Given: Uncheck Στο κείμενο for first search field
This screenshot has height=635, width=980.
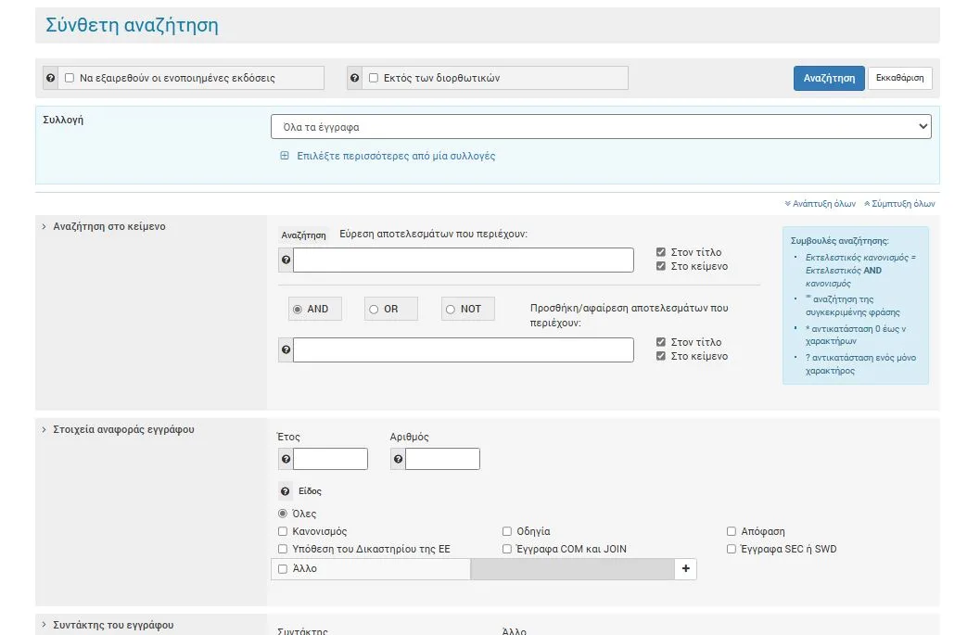Looking at the screenshot, I should (661, 266).
